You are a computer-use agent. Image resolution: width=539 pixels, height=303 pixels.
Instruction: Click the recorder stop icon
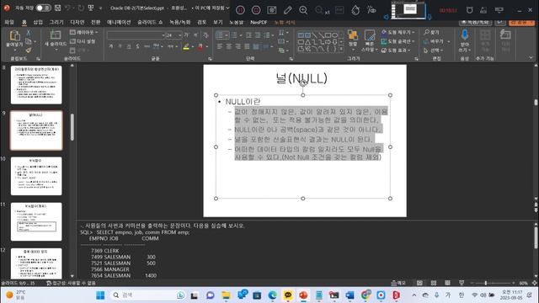(x=256, y=10)
